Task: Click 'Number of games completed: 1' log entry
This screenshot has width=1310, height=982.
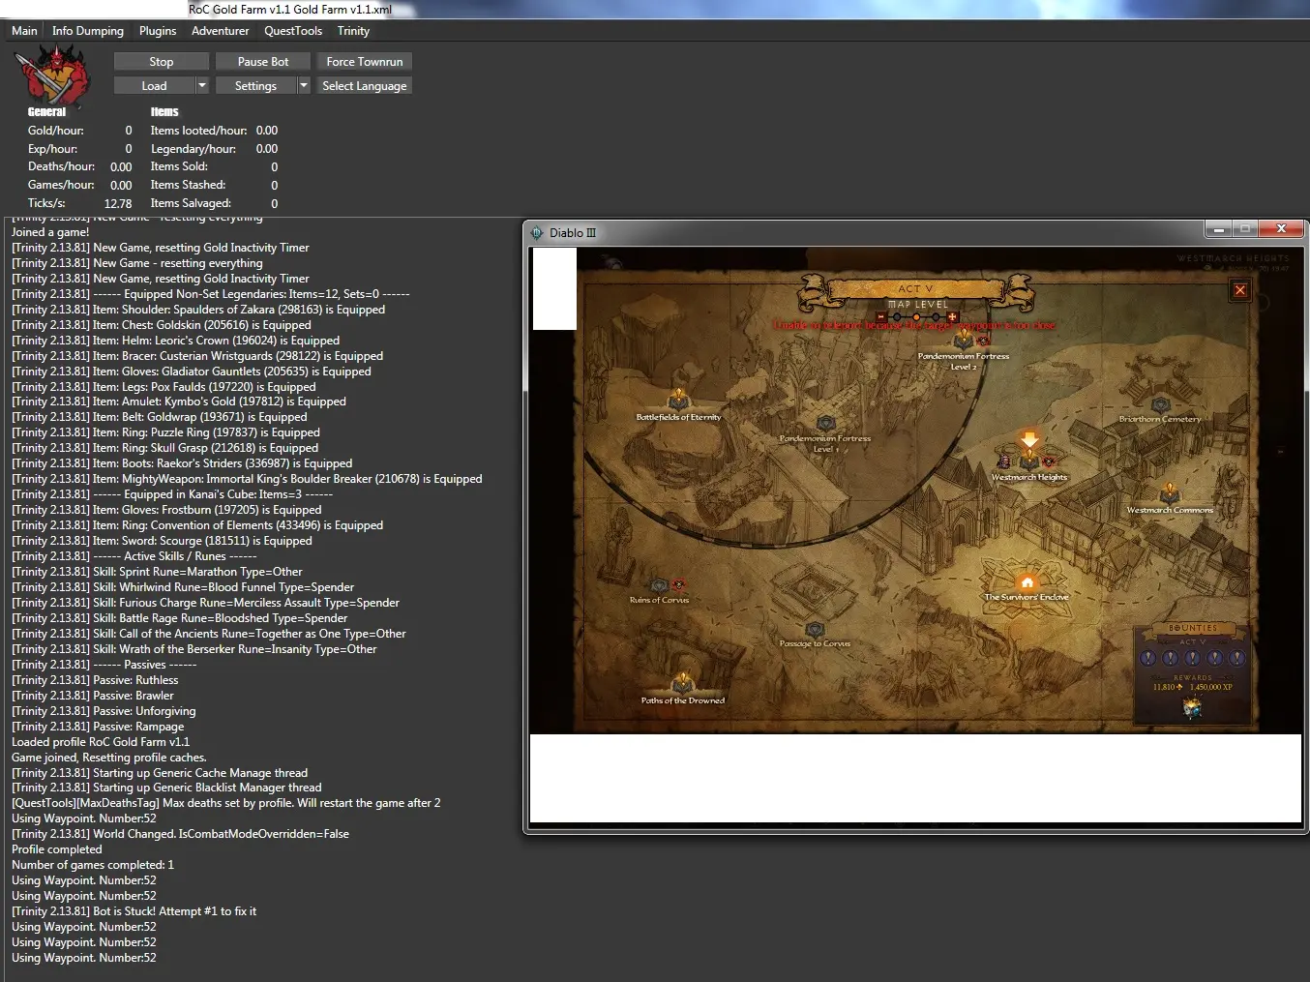Action: tap(93, 865)
